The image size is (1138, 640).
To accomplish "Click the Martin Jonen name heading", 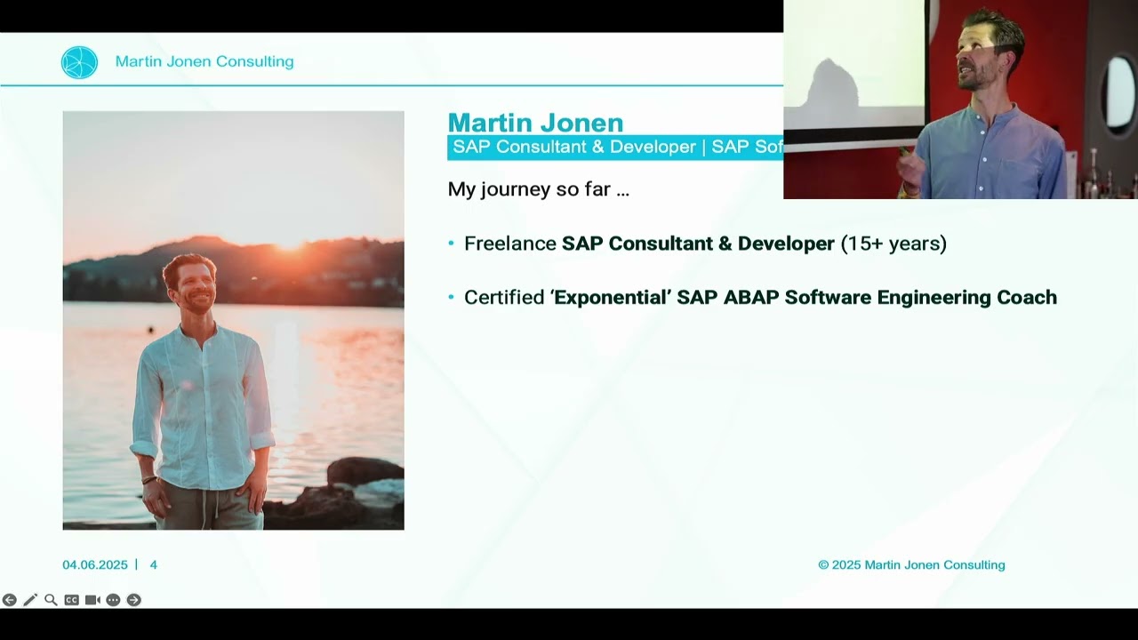I will click(x=535, y=123).
